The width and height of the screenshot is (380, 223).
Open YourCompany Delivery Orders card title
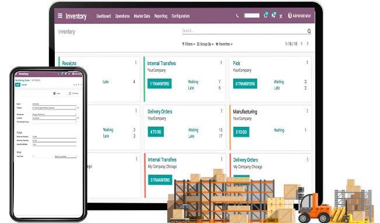tap(160, 112)
